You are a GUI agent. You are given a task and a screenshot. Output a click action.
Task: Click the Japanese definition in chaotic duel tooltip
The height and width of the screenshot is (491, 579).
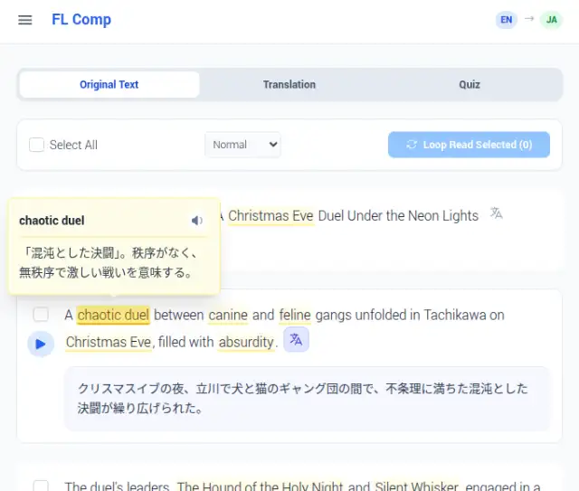click(x=109, y=263)
